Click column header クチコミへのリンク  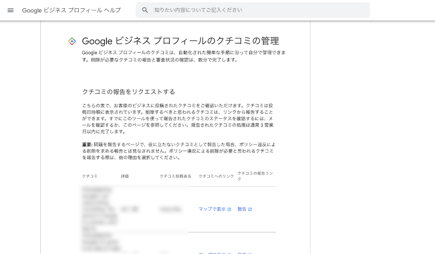(216, 176)
